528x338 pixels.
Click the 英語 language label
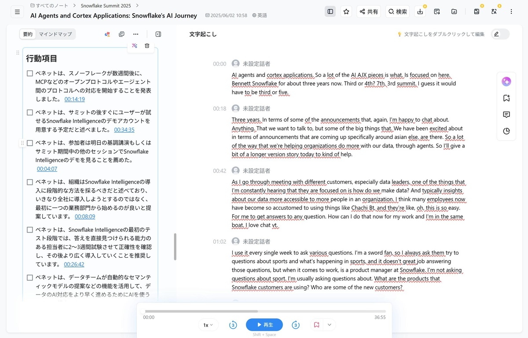pyautogui.click(x=260, y=15)
